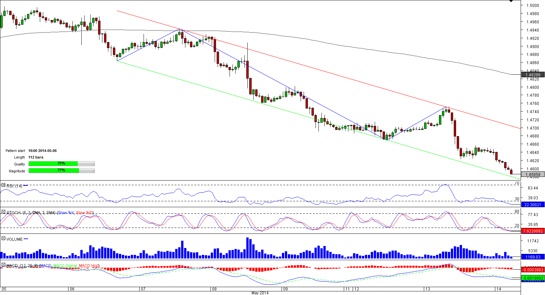Click day '13' on the time axis
This screenshot has height=295, width=545.
(427, 289)
